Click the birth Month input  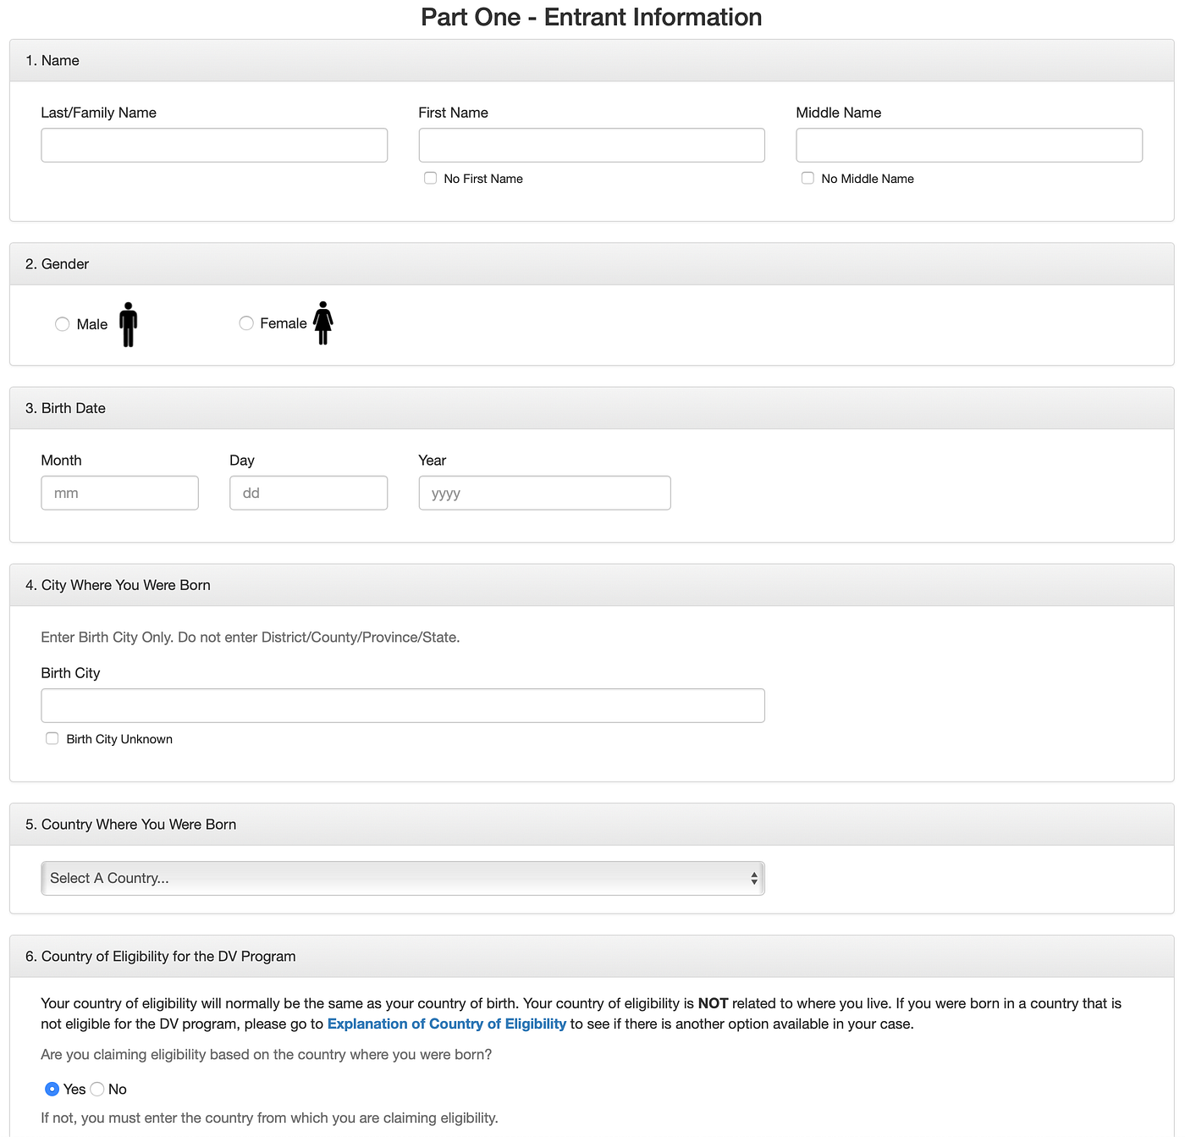pyautogui.click(x=119, y=493)
